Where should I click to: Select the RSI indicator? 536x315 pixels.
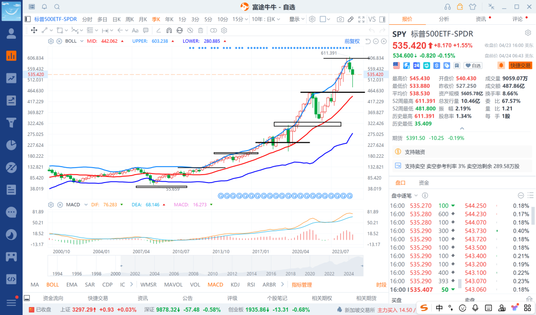[x=251, y=285]
